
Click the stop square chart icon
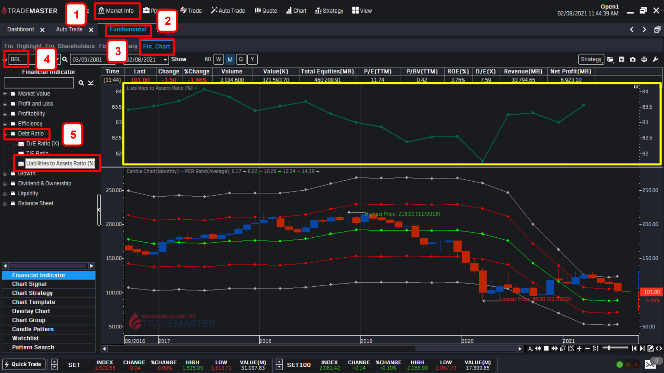pyautogui.click(x=546, y=349)
